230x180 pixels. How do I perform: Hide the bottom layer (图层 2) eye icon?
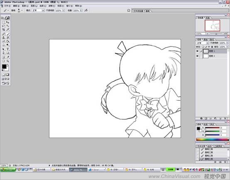198,56
